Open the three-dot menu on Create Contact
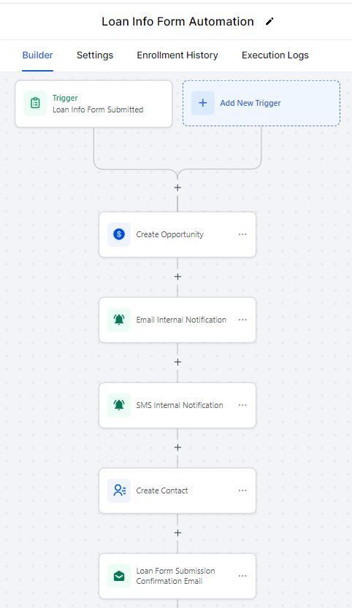Image resolution: width=352 pixels, height=608 pixels. [x=242, y=490]
